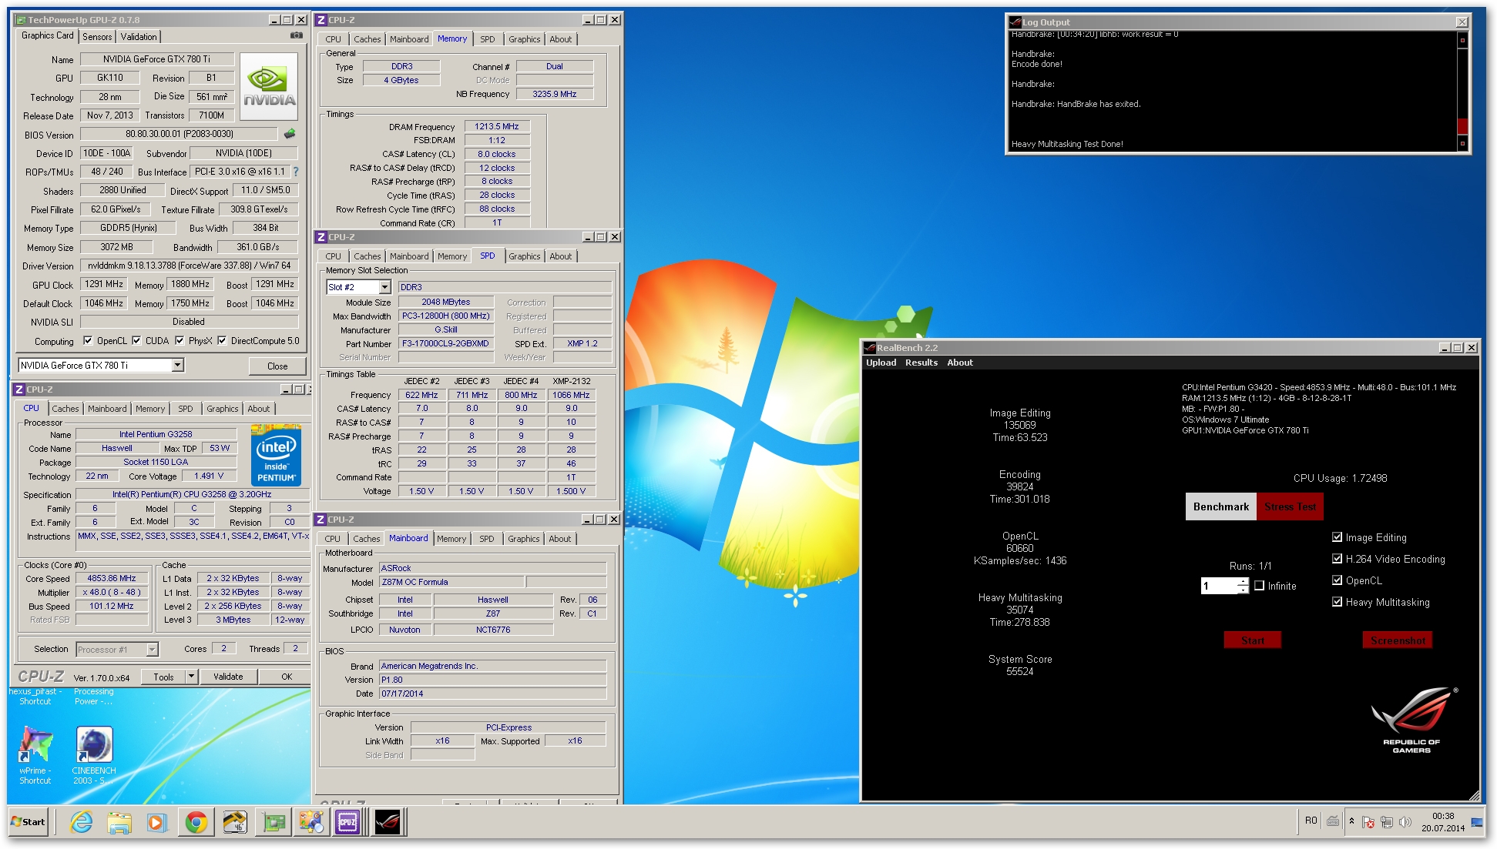Open the About menu in RealBench
This screenshot has width=1497, height=849.
960,363
